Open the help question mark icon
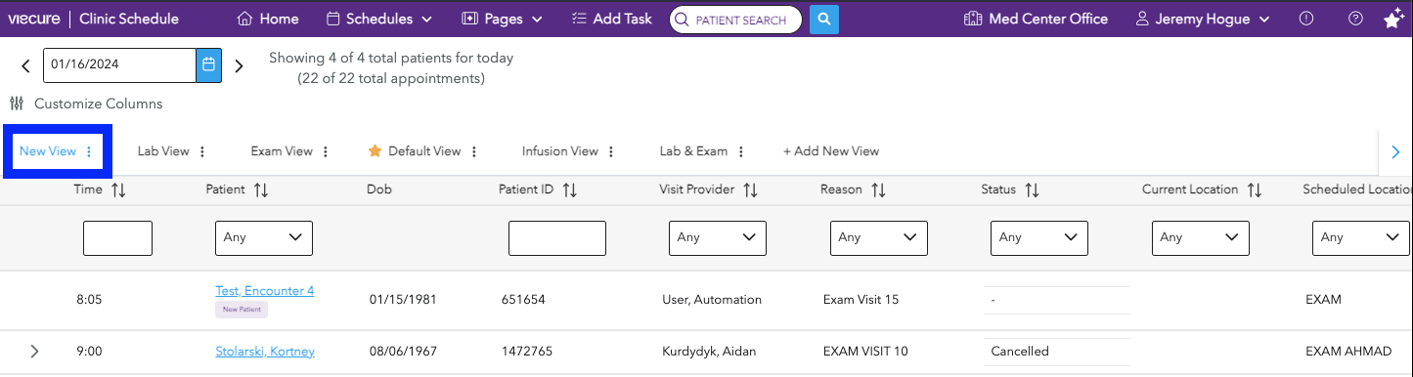Image resolution: width=1413 pixels, height=377 pixels. [x=1355, y=19]
